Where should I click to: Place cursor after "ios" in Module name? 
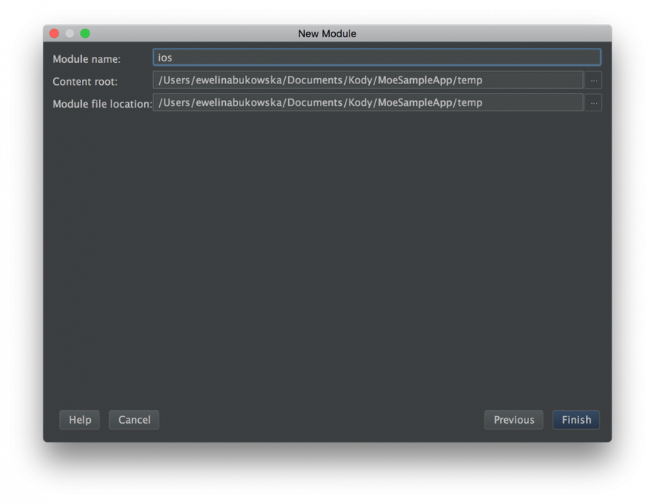coord(174,58)
